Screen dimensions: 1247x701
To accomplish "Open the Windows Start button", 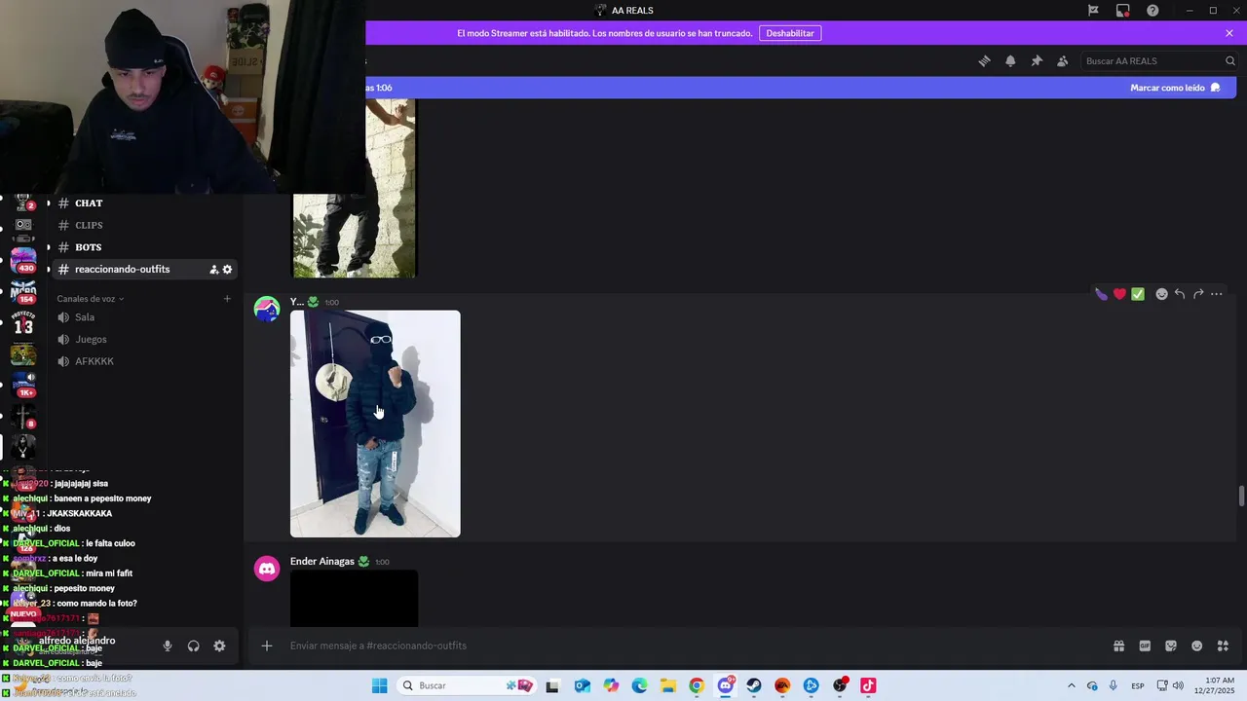I will point(380,685).
